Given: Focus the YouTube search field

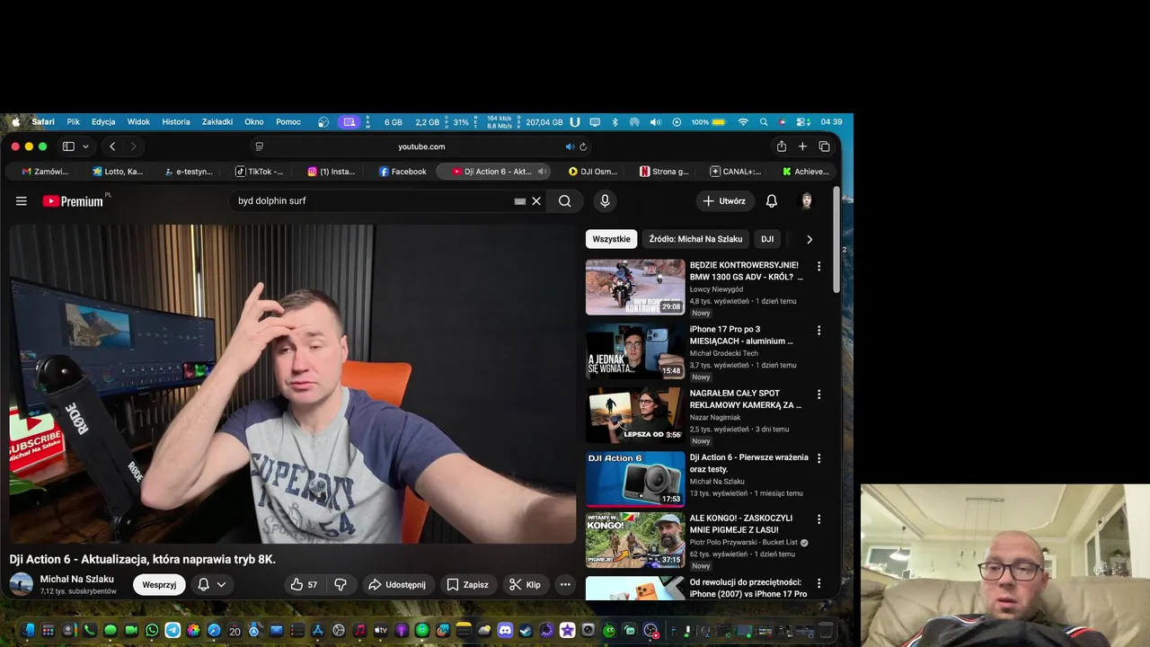Looking at the screenshot, I should point(373,201).
